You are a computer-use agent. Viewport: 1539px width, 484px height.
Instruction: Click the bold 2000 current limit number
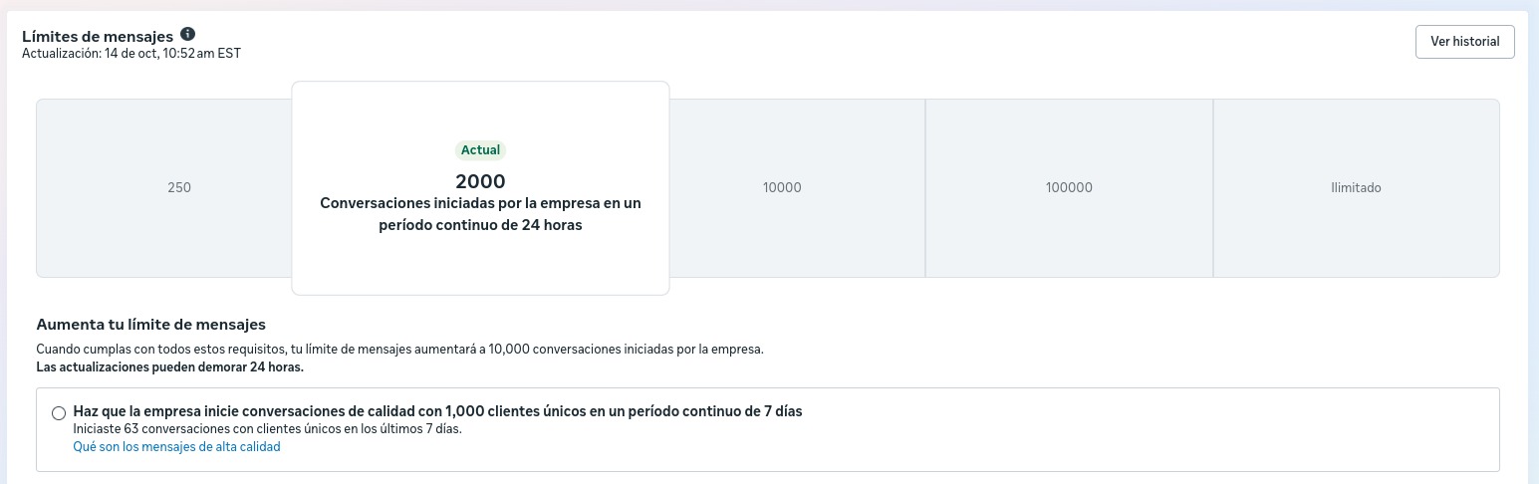(x=480, y=181)
